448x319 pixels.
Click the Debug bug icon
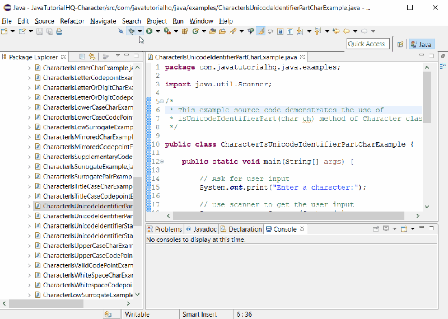[x=132, y=31]
